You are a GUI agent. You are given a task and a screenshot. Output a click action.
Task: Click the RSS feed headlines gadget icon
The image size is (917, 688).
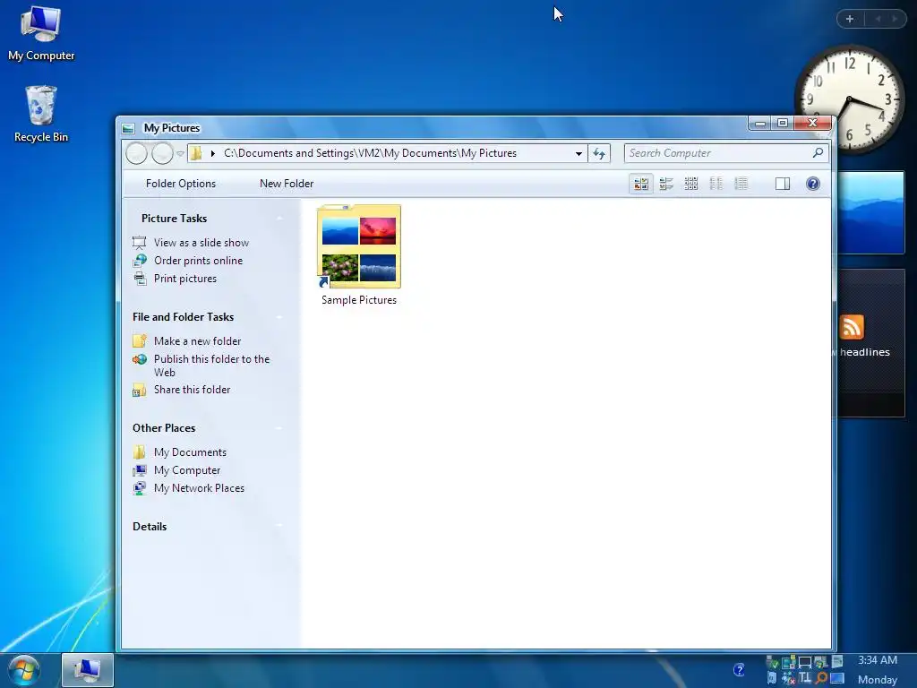pyautogui.click(x=852, y=327)
